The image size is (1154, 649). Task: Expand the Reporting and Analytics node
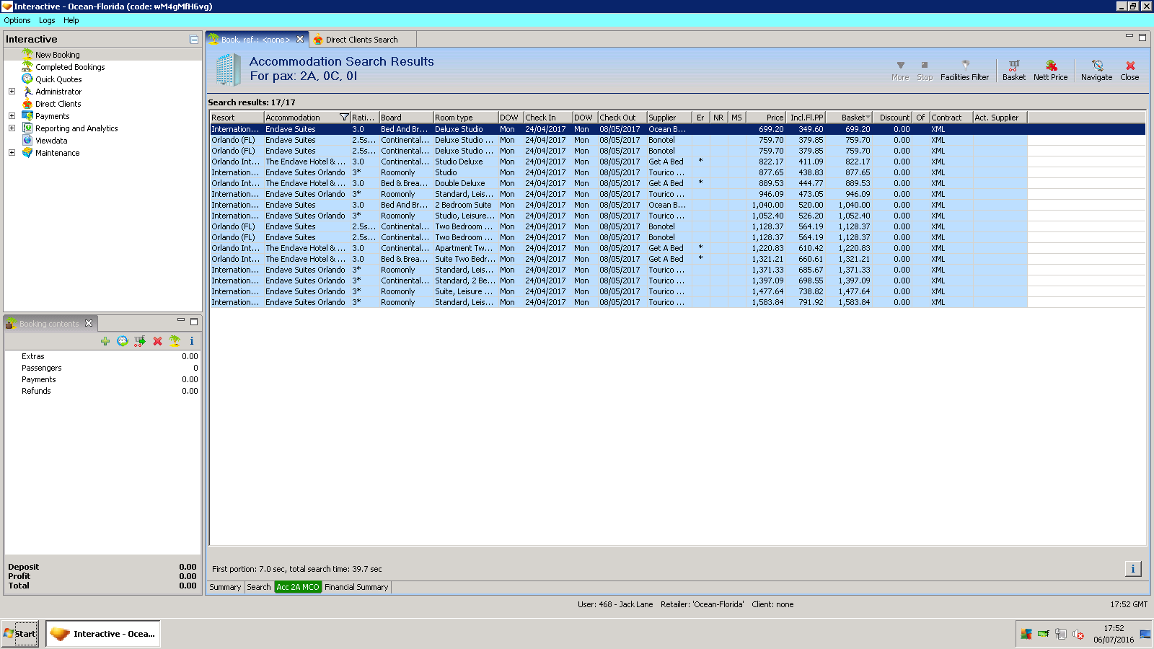coord(12,128)
